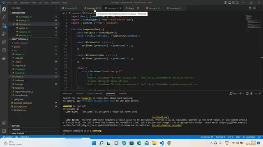Switch to the About.js editor tab

coord(153,8)
